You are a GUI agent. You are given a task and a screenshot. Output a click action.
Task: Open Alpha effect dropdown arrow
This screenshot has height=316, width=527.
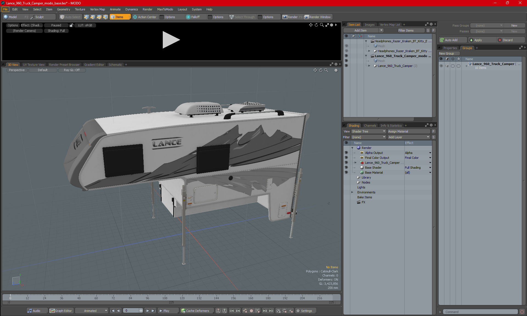coord(430,153)
